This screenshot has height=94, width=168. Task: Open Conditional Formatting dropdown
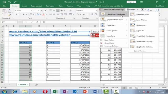[x=112, y=10]
